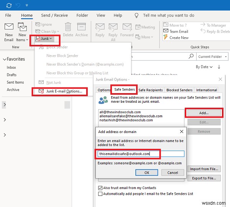Click the search magnifier icon
The image size is (230, 207).
pyautogui.click(x=191, y=56)
